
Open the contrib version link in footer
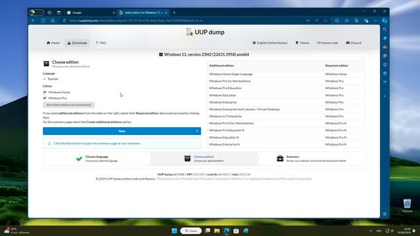(224, 174)
